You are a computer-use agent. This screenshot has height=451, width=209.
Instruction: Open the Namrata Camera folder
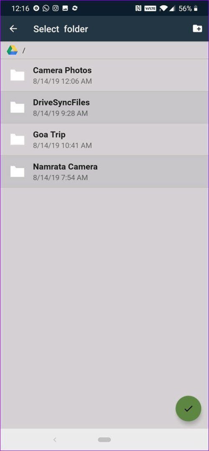tap(104, 172)
